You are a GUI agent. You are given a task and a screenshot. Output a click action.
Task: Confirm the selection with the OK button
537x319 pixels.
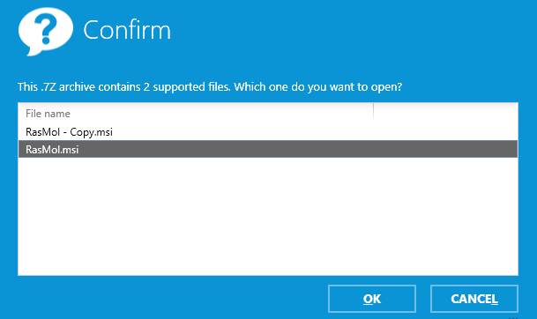372,299
